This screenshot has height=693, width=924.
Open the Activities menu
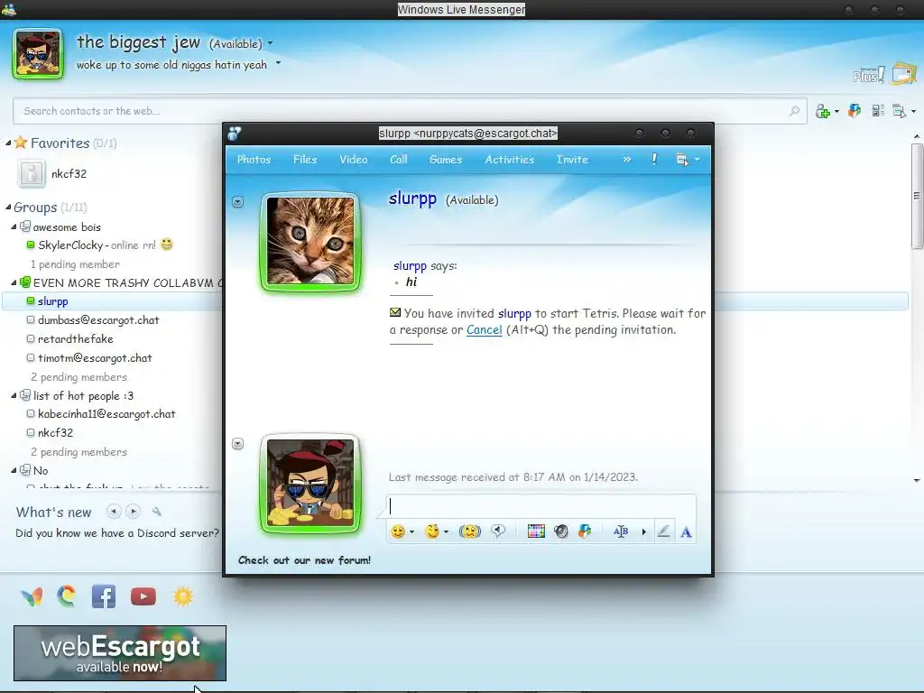pyautogui.click(x=509, y=159)
